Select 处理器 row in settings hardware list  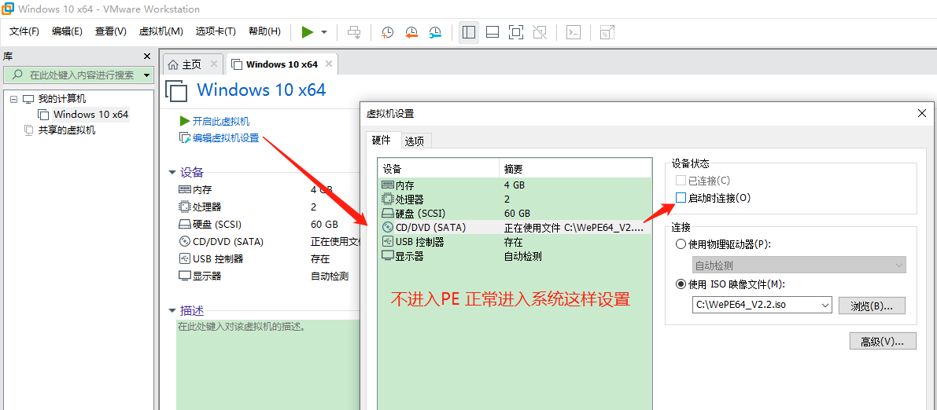click(x=515, y=199)
